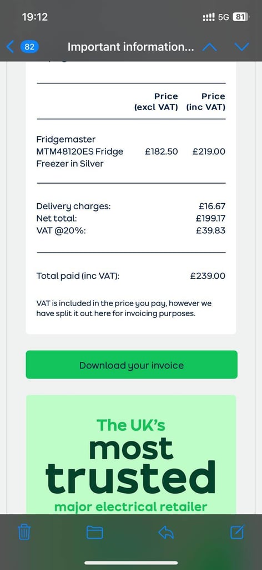Open the 82 unread messages badge
Viewport: 262px width, 570px height.
pyautogui.click(x=29, y=47)
